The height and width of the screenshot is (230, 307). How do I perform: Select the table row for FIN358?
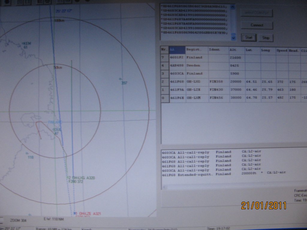point(216,81)
